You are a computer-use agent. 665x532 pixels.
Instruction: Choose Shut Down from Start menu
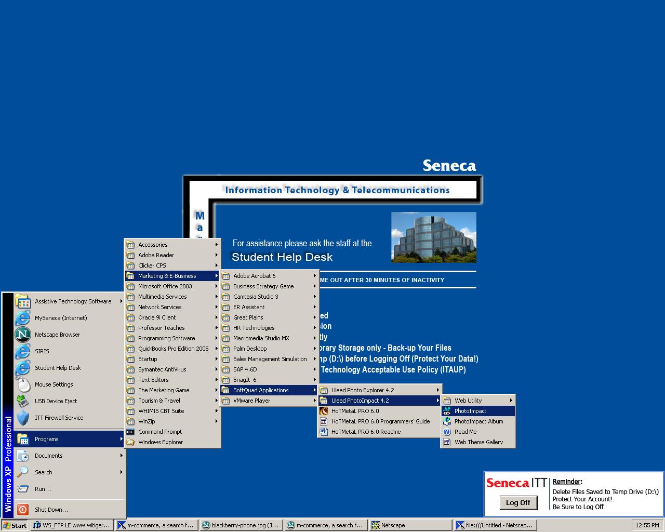[x=69, y=510]
